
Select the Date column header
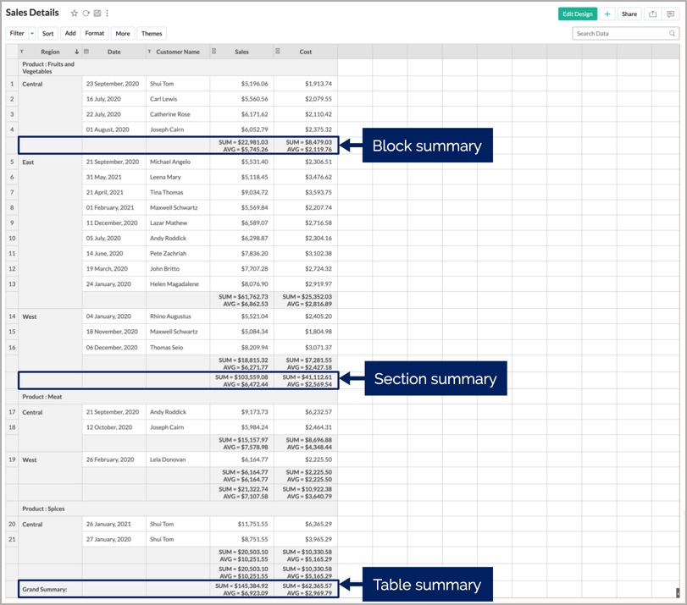coord(114,52)
